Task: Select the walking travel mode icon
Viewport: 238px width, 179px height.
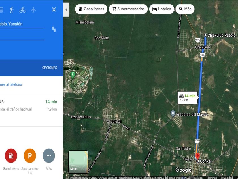Action: click(12, 10)
